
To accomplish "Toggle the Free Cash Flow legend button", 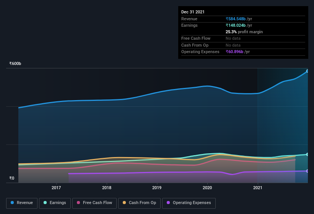I will click(94, 203).
